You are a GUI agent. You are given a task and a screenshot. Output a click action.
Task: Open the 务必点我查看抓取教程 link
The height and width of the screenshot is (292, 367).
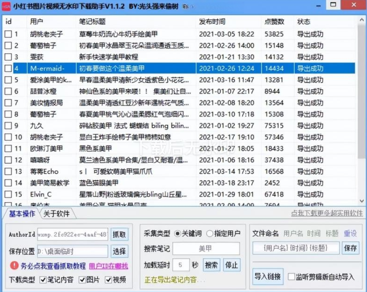click(x=53, y=266)
